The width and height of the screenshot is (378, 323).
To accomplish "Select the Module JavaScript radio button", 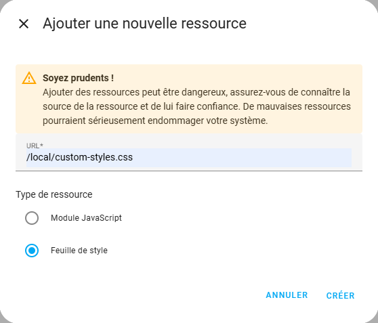I will (32, 218).
